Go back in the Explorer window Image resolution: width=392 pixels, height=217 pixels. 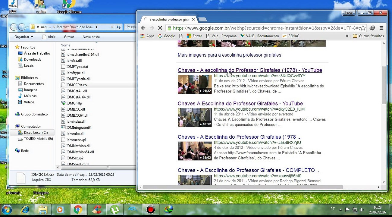(x=14, y=27)
